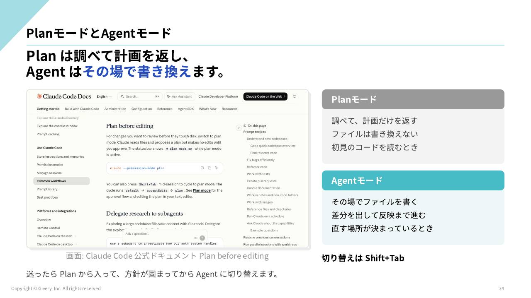This screenshot has width=531, height=298.
Task: Jump to Resume previous conversations section
Action: (x=267, y=237)
